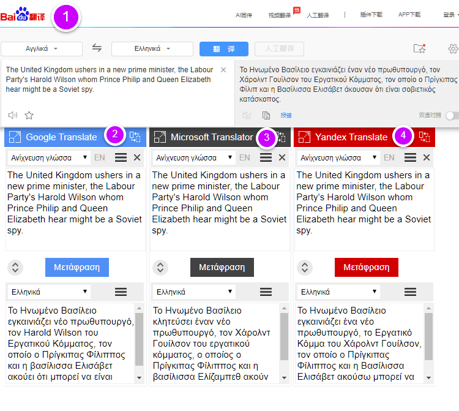Open 人工翻译 in Baidu top menu
459x411 pixels.
(318, 15)
